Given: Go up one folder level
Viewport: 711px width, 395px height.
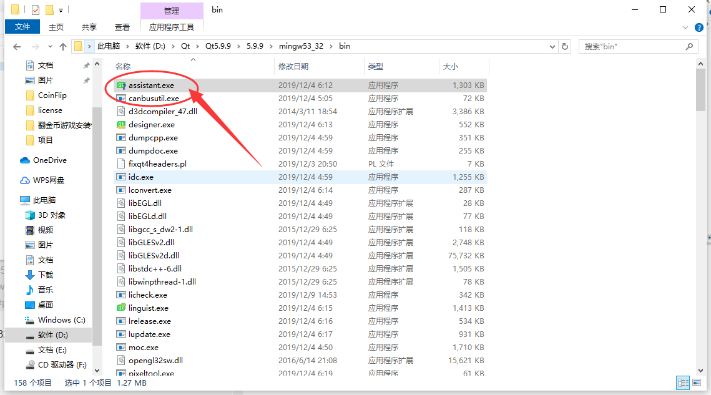Looking at the screenshot, I should pos(63,46).
